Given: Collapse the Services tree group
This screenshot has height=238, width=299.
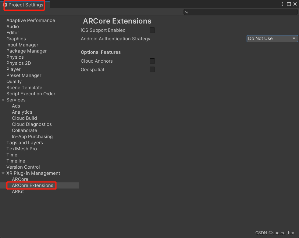Looking at the screenshot, I should pos(3,100).
